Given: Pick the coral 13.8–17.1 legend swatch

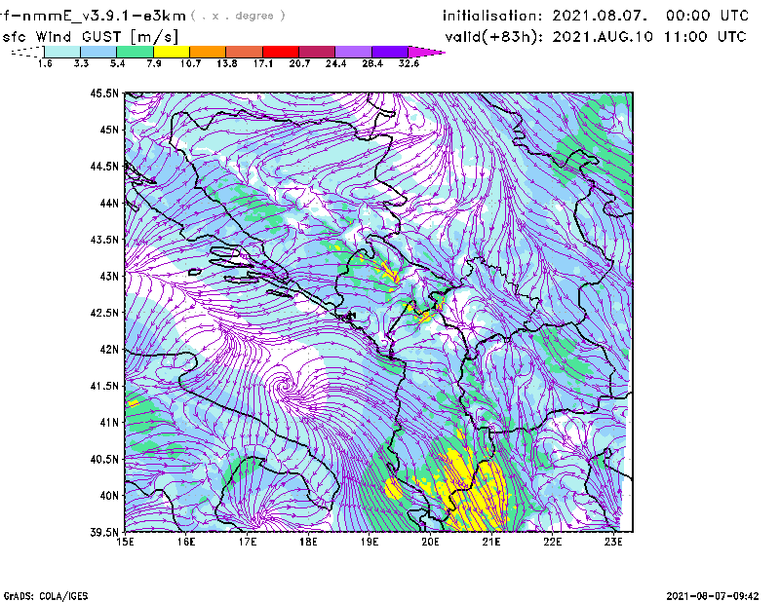Looking at the screenshot, I should click(x=245, y=52).
